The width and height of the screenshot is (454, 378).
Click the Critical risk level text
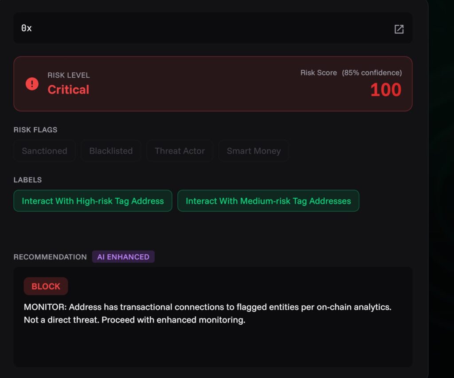tap(68, 90)
